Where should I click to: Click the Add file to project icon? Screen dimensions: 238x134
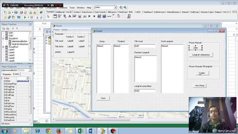coord(30,12)
